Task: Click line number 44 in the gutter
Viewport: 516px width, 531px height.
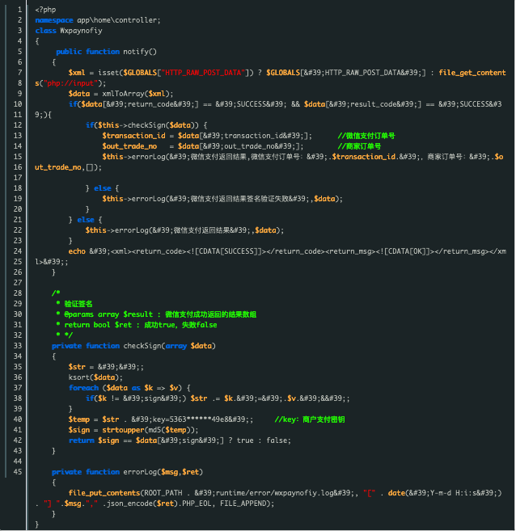Action: pos(18,461)
